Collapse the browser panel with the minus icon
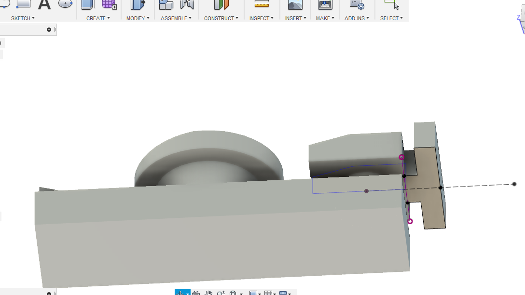 (x=49, y=30)
